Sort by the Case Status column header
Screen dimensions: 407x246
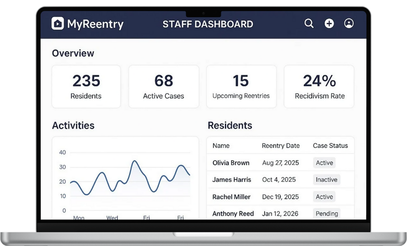tap(330, 146)
